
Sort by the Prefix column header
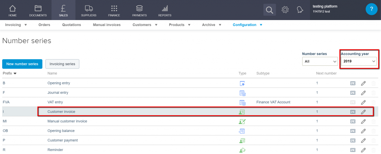click(10, 73)
